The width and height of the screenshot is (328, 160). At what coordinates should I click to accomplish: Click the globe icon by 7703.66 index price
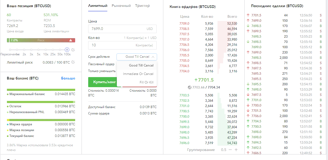(x=189, y=87)
